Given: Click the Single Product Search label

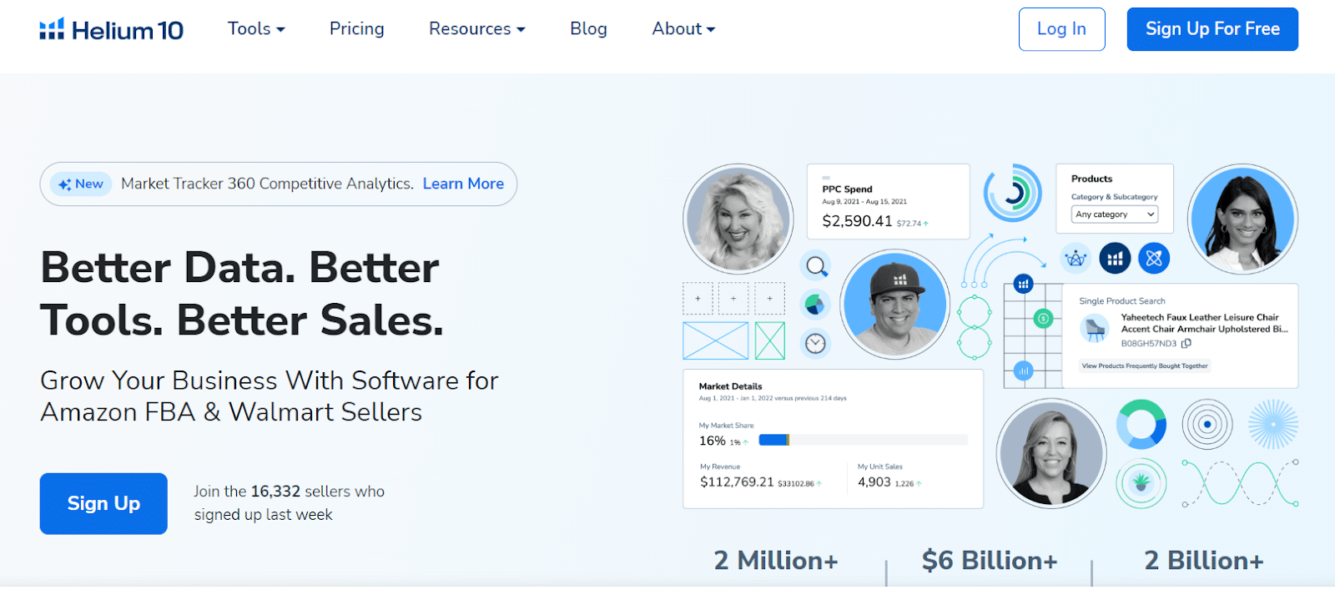Looking at the screenshot, I should tap(1121, 301).
